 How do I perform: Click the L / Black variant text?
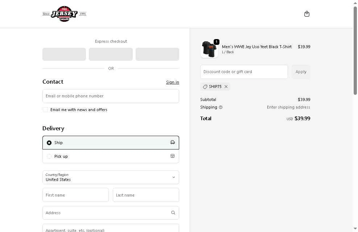point(228,52)
